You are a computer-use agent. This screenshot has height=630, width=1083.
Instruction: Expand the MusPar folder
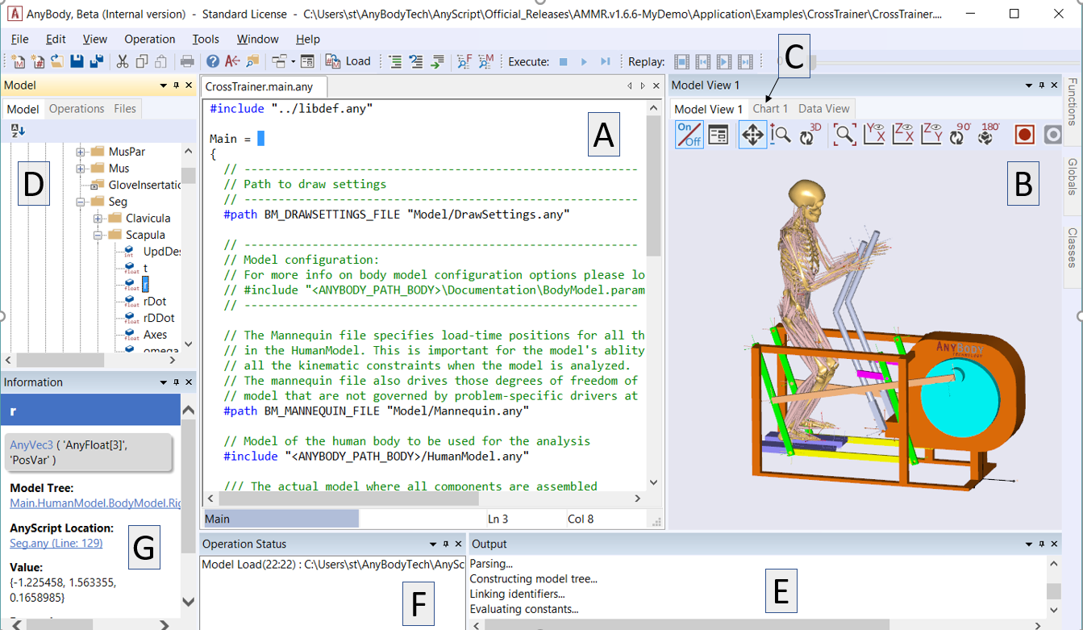(x=81, y=152)
